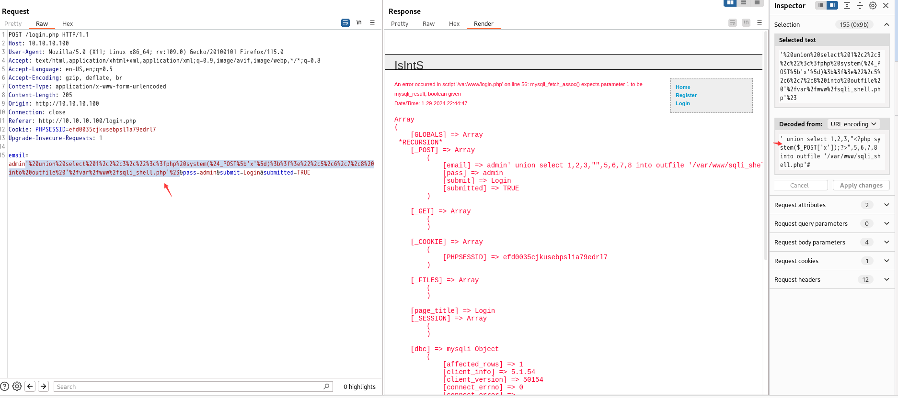Expand the Request cookies section
Viewport: 898px width, 398px height.
point(886,261)
